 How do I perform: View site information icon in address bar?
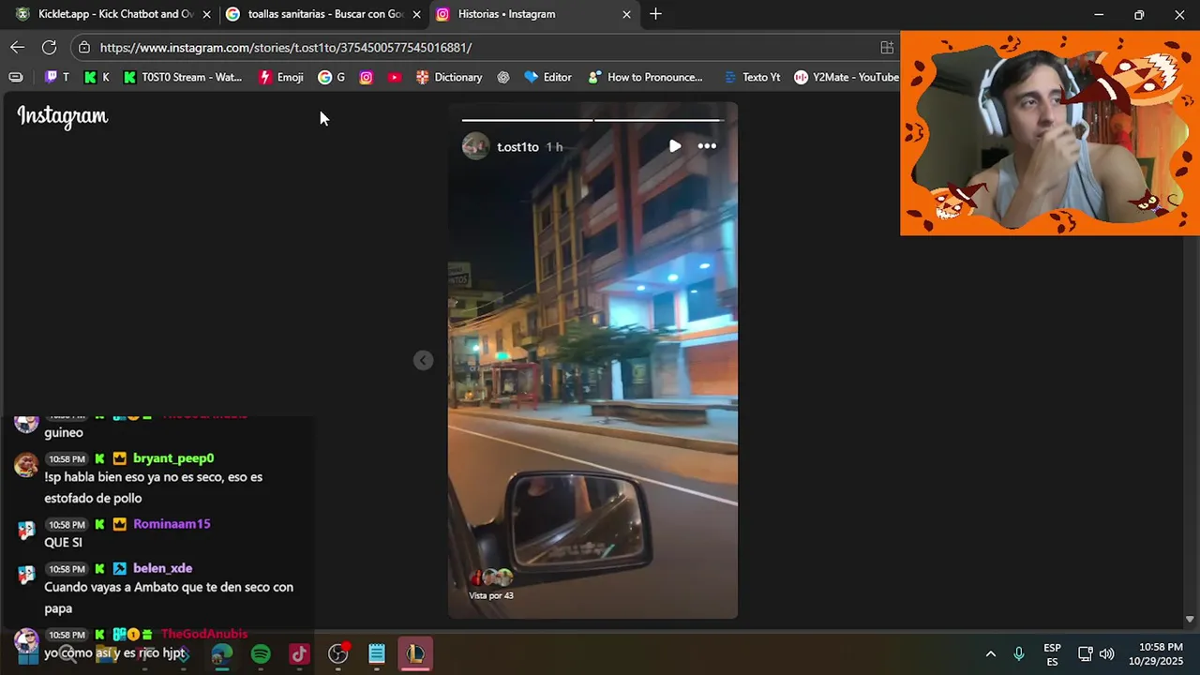(84, 47)
